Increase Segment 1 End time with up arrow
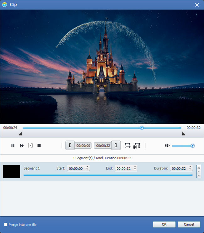Image resolution: width=204 pixels, height=233 pixels. coord(135,167)
